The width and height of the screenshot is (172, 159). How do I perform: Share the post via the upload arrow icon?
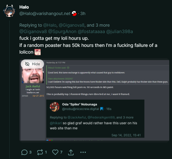71,152
